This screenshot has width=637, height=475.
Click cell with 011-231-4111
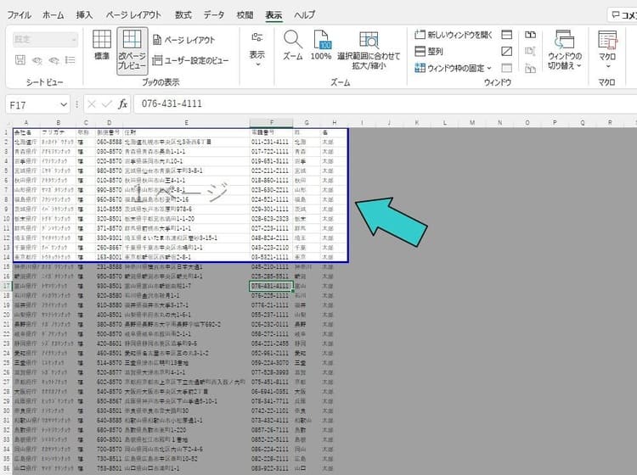click(x=272, y=142)
